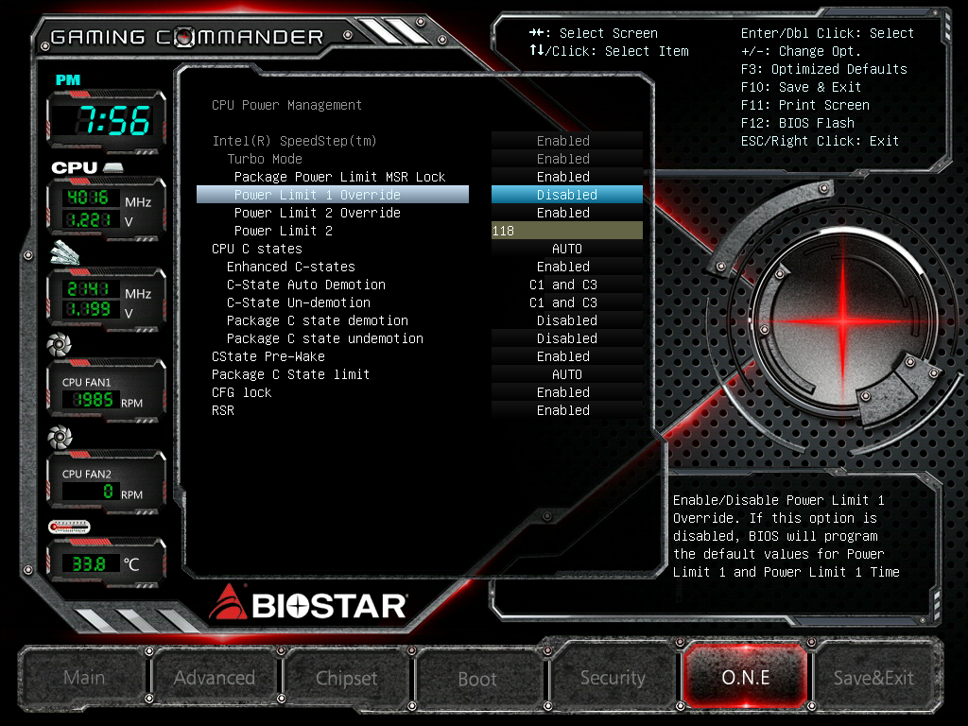Select the Enhanced C-states label

tap(291, 266)
